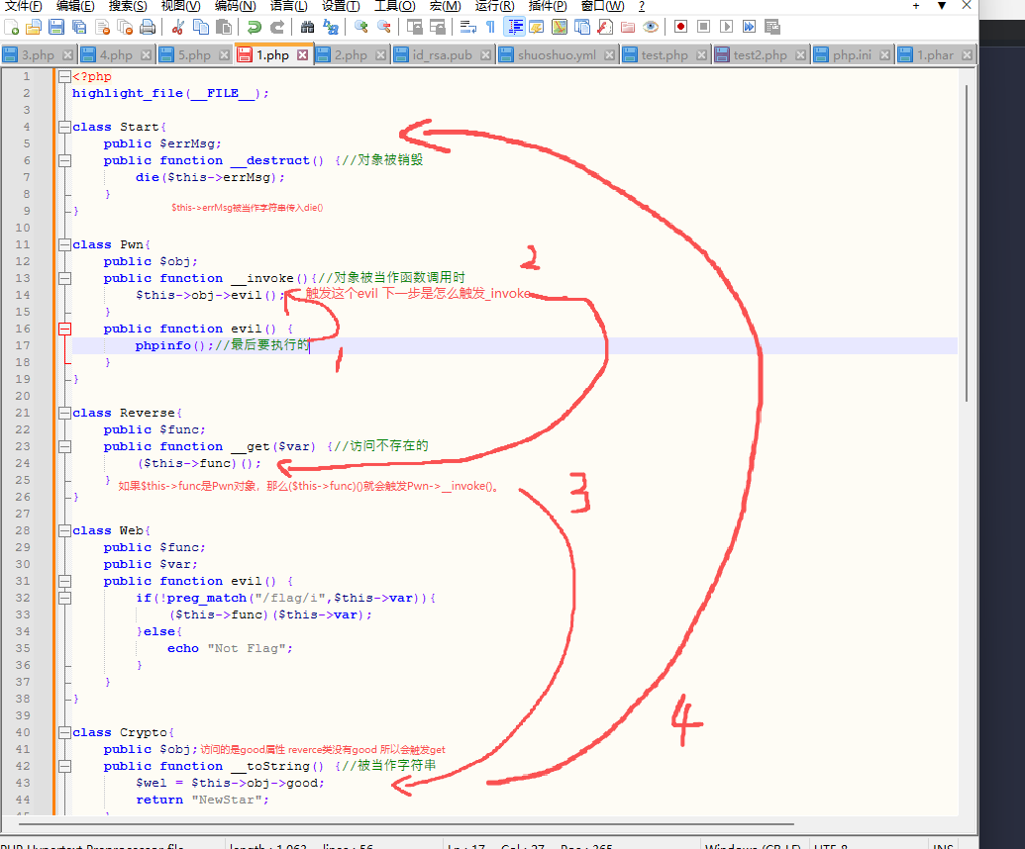Toggle the word wrap toolbar button
1025x849 pixels.
pos(468,27)
